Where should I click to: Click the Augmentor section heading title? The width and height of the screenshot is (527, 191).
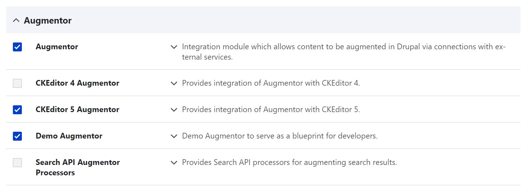[x=48, y=21]
